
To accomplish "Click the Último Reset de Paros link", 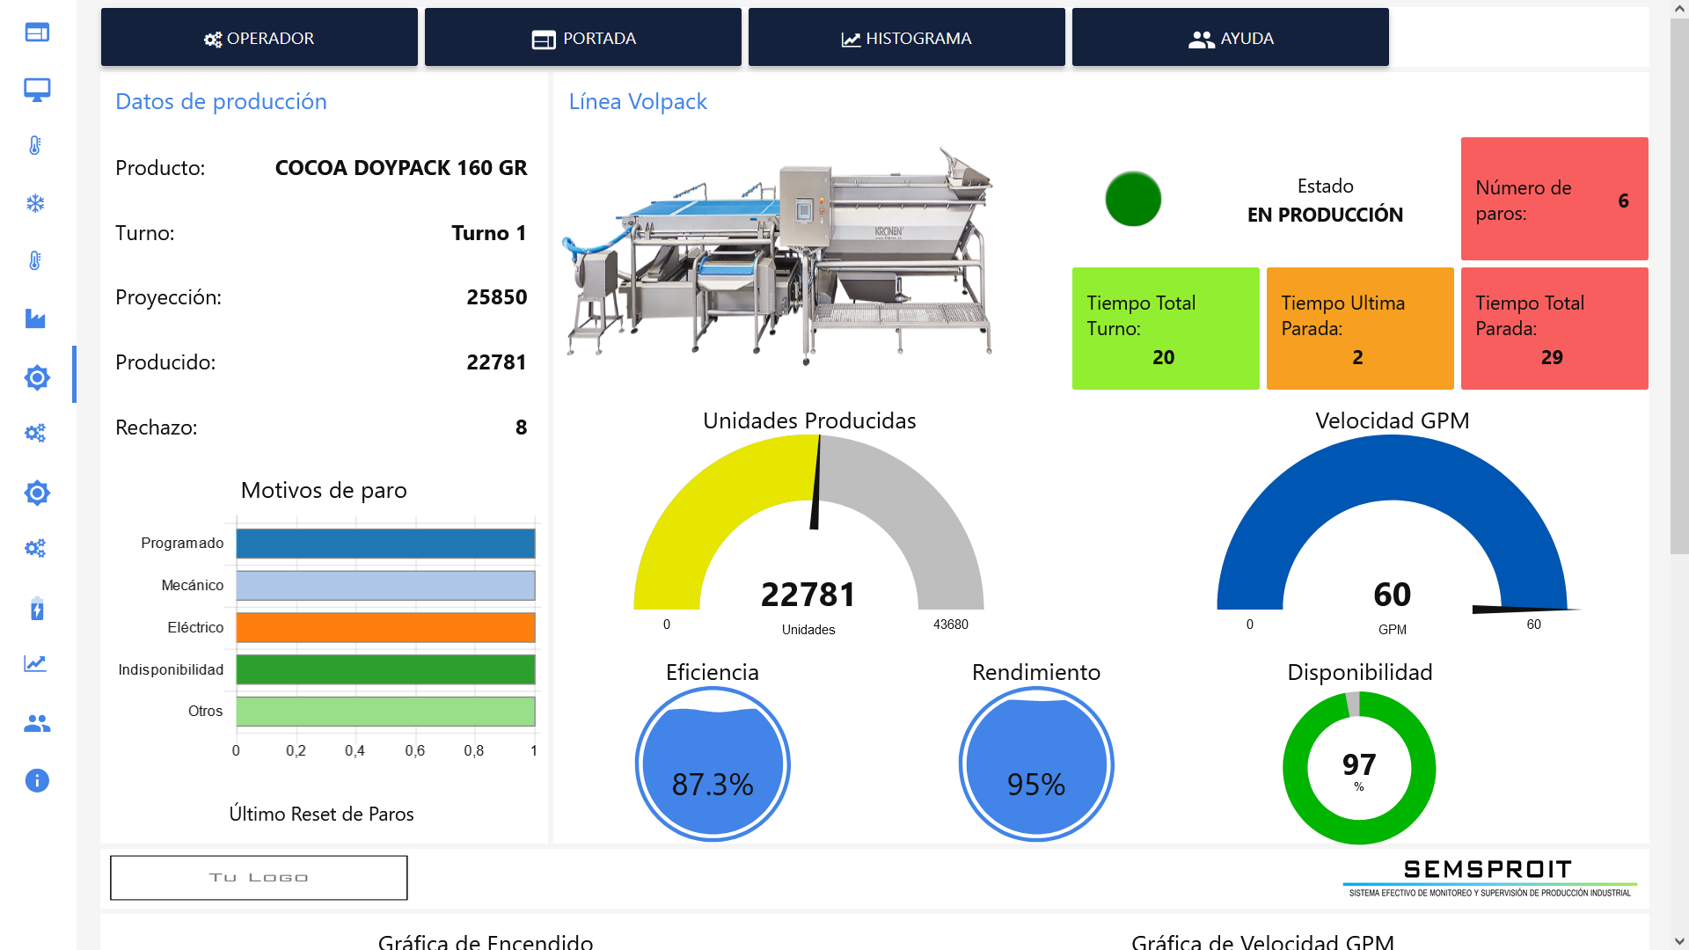I will click(x=321, y=814).
